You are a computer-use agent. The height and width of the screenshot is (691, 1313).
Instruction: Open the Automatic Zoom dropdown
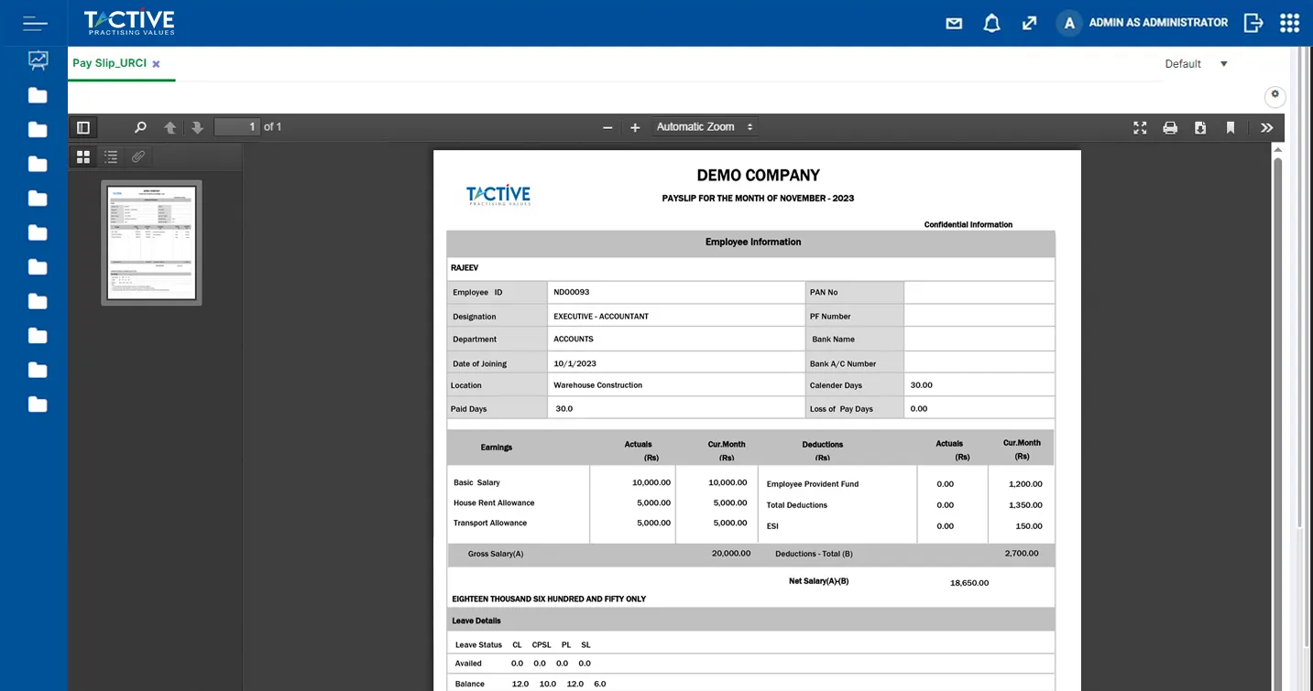704,126
